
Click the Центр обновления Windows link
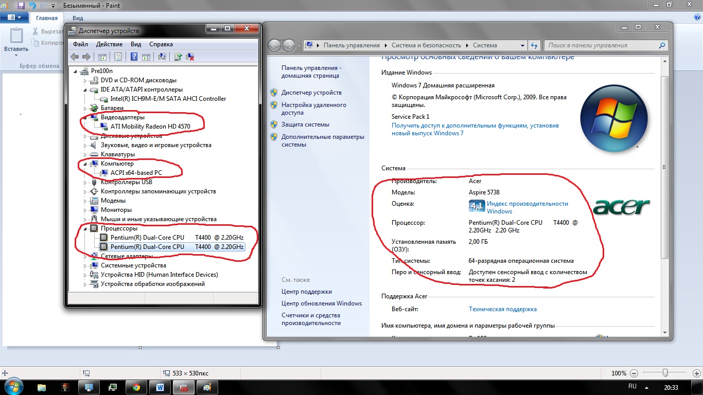tap(322, 303)
